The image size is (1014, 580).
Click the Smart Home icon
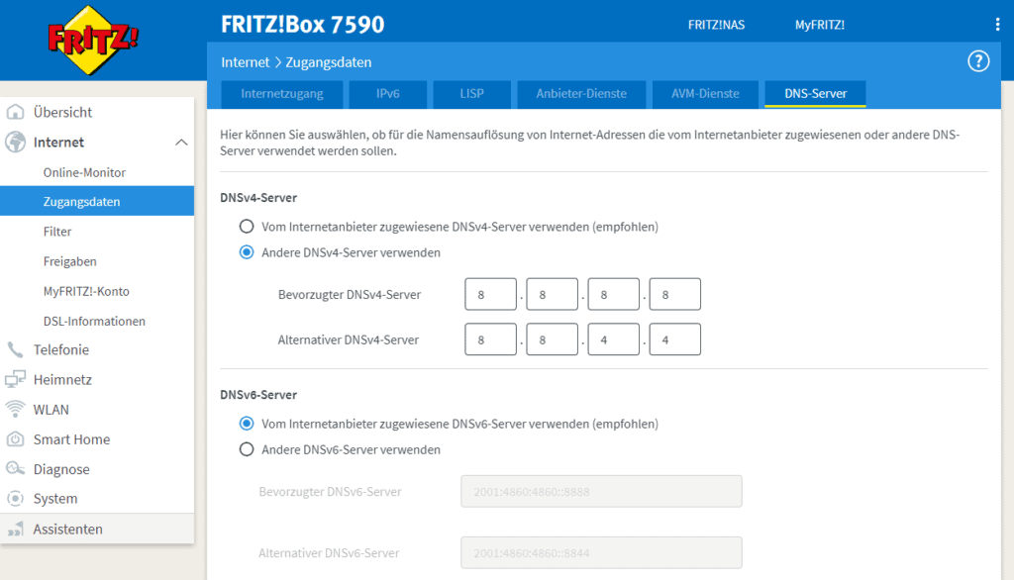[15, 439]
